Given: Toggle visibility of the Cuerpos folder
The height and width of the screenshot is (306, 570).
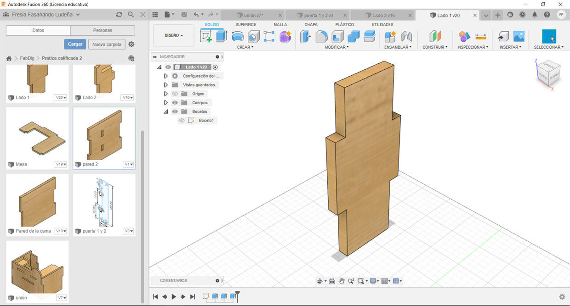Looking at the screenshot, I should tap(175, 103).
